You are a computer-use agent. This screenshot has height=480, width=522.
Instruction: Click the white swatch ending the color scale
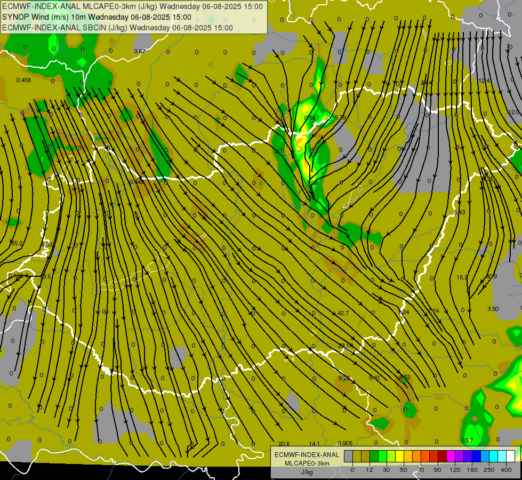511,456
